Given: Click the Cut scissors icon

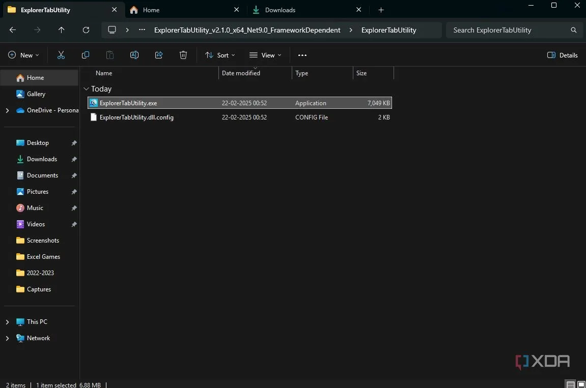Looking at the screenshot, I should coord(61,55).
